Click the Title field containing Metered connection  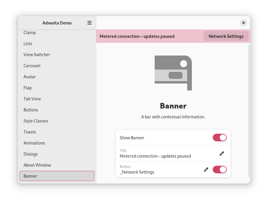[x=173, y=153]
